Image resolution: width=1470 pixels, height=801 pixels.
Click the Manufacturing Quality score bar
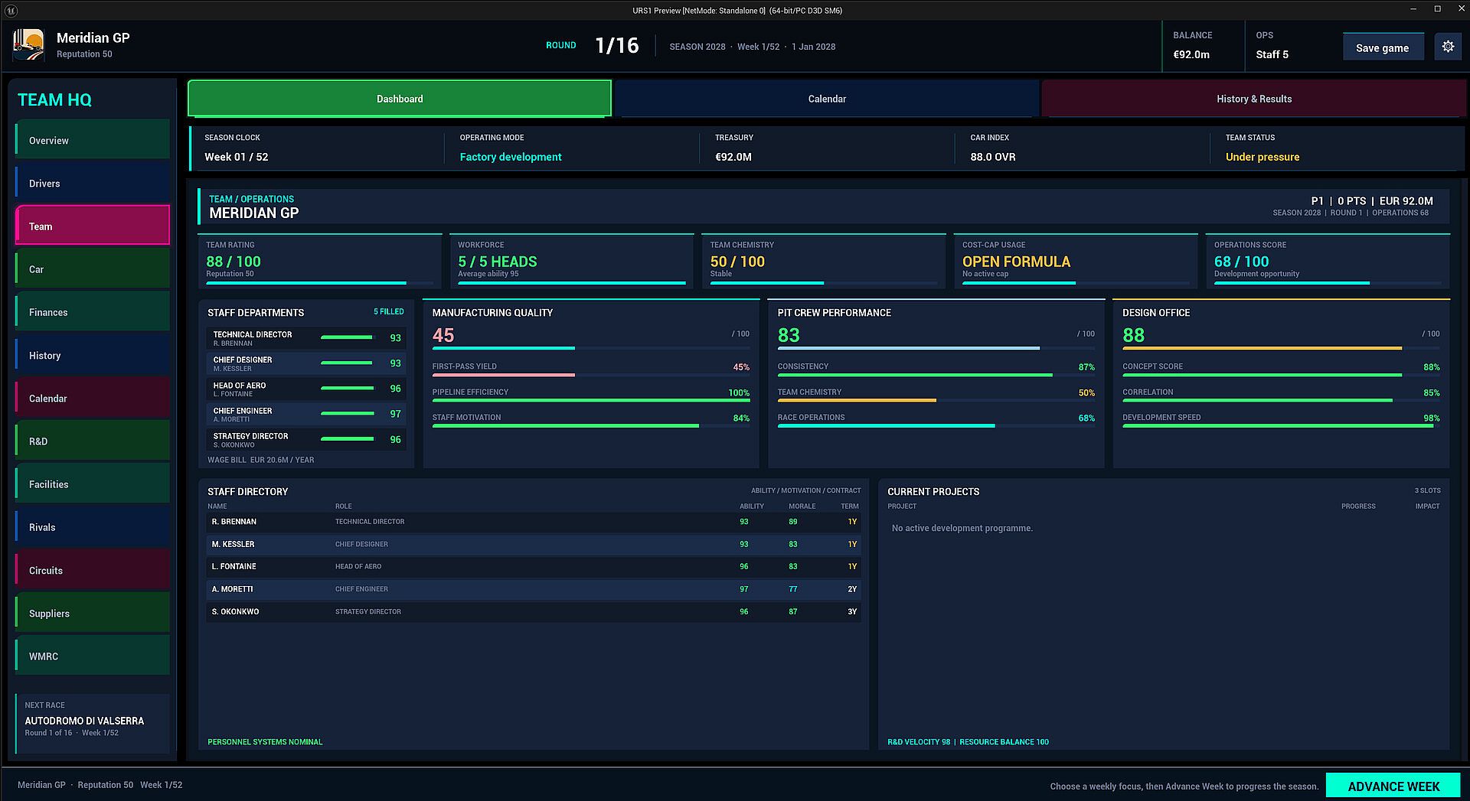(x=591, y=348)
